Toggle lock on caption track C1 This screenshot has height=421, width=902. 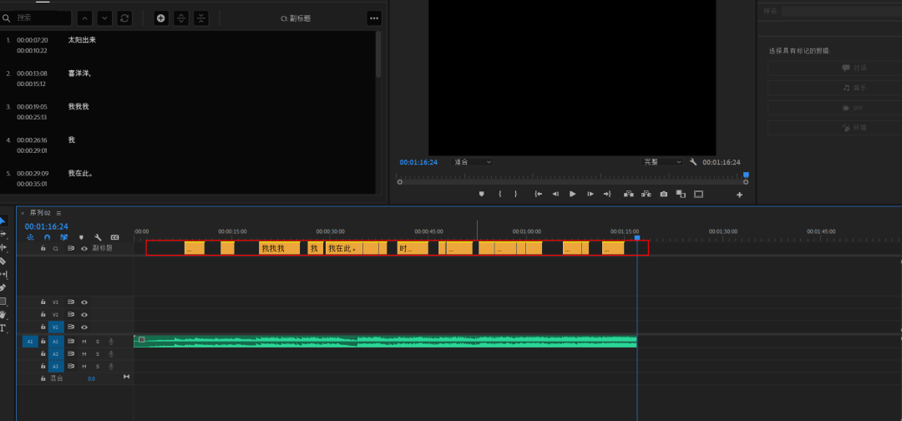(x=43, y=248)
